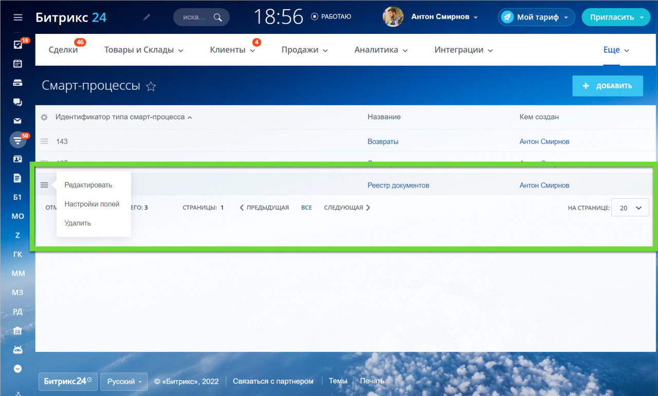Open the Возвраты smart process link

point(383,141)
